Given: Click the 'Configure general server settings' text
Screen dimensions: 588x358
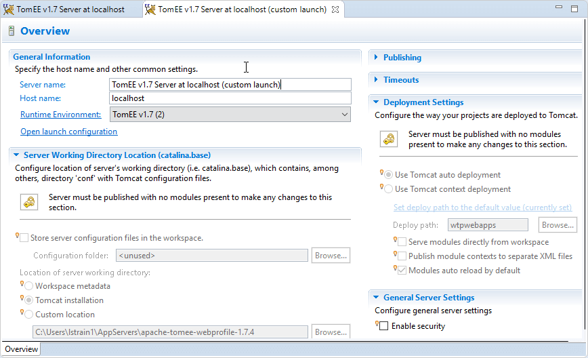Looking at the screenshot, I should coord(433,311).
